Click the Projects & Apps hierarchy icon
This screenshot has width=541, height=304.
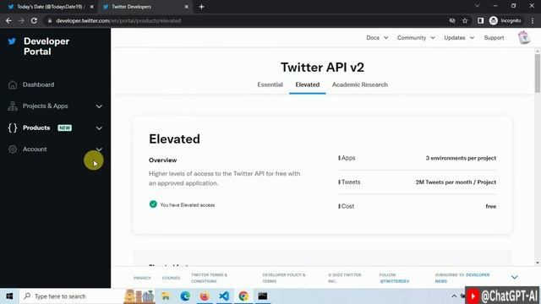pos(13,106)
